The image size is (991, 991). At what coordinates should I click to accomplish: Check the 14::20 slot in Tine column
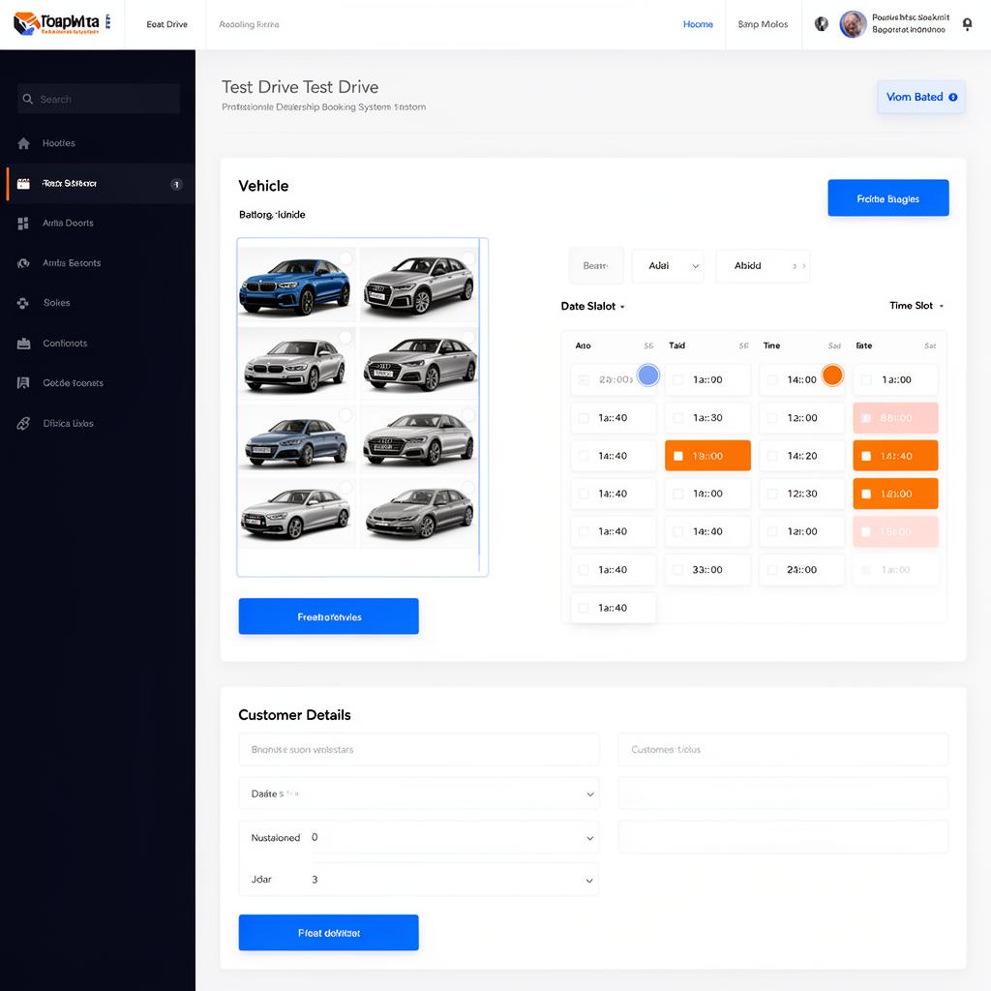(x=771, y=457)
